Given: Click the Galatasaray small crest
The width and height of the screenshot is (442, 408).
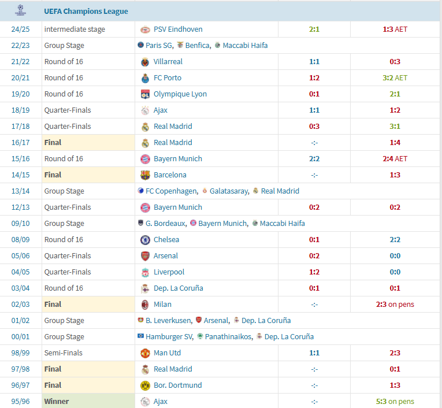Looking at the screenshot, I should tap(205, 190).
